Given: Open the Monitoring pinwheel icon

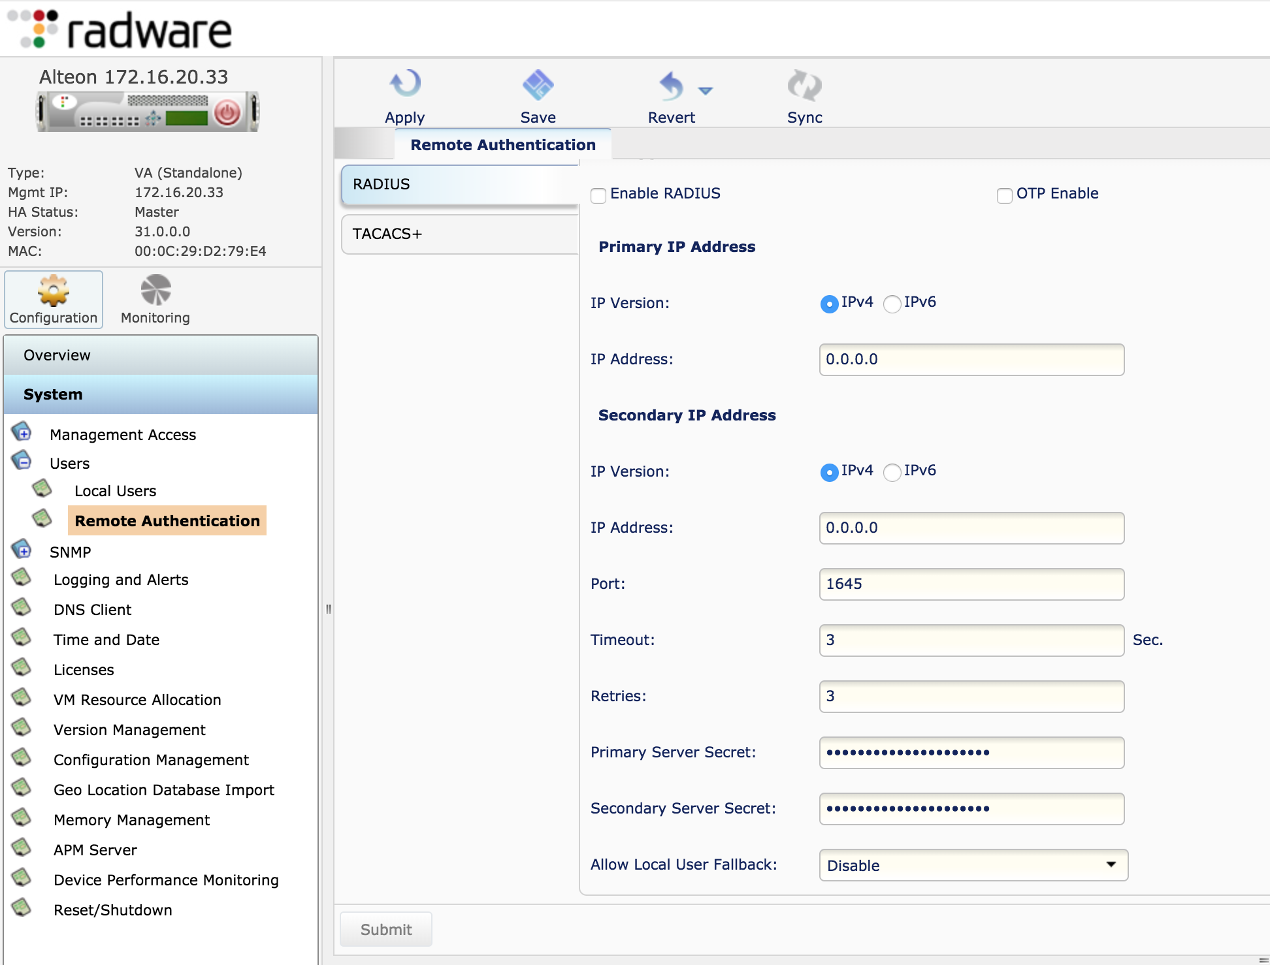Looking at the screenshot, I should pos(155,291).
